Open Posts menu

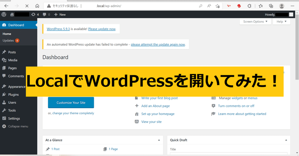click(12, 52)
